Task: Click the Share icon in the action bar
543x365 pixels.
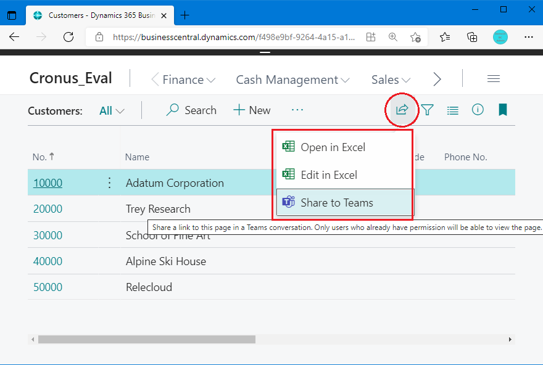Action: tap(402, 110)
